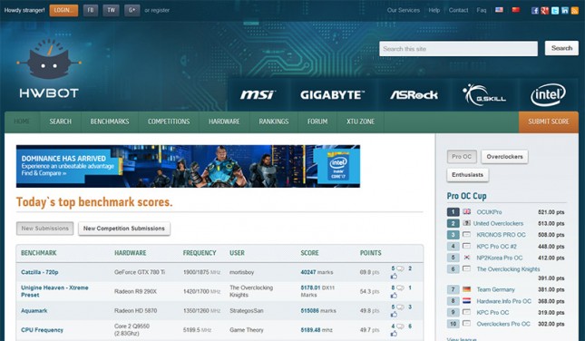Click the Google Plus icon top right

[x=545, y=11]
